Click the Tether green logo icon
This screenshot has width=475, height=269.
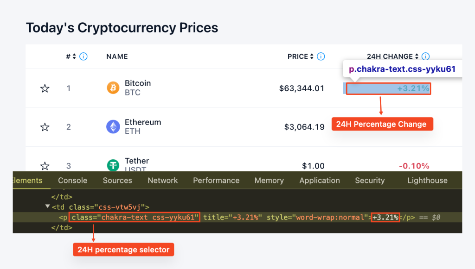(x=113, y=165)
